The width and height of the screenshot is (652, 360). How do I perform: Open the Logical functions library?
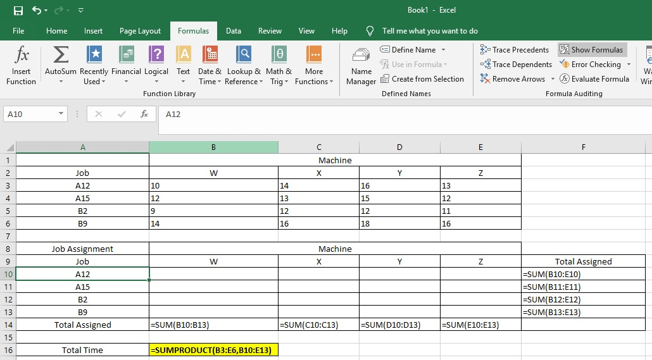156,66
